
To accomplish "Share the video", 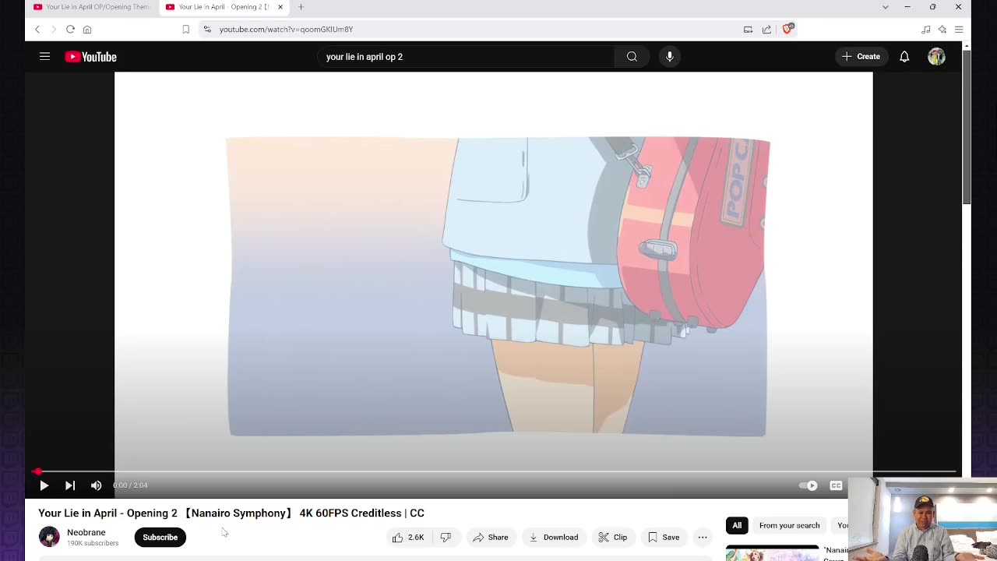I will 491,537.
